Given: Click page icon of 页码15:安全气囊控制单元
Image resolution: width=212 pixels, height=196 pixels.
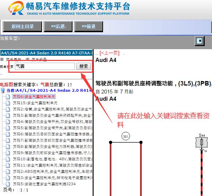Looking at the screenshot, I should (x=8, y=103).
